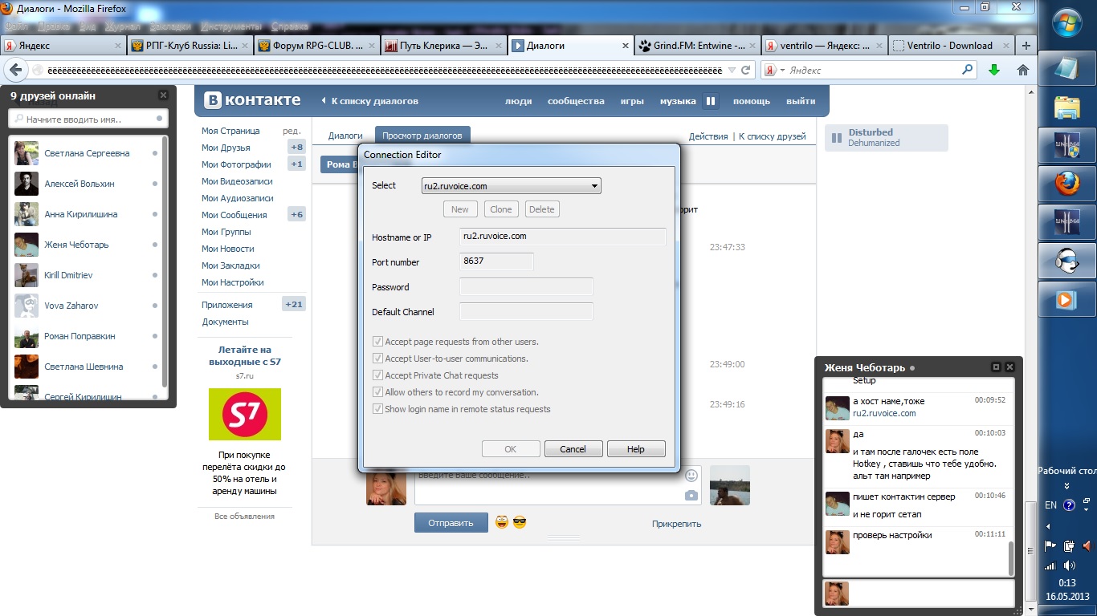Click К списку друзей link
The height and width of the screenshot is (616, 1097).
pos(773,136)
